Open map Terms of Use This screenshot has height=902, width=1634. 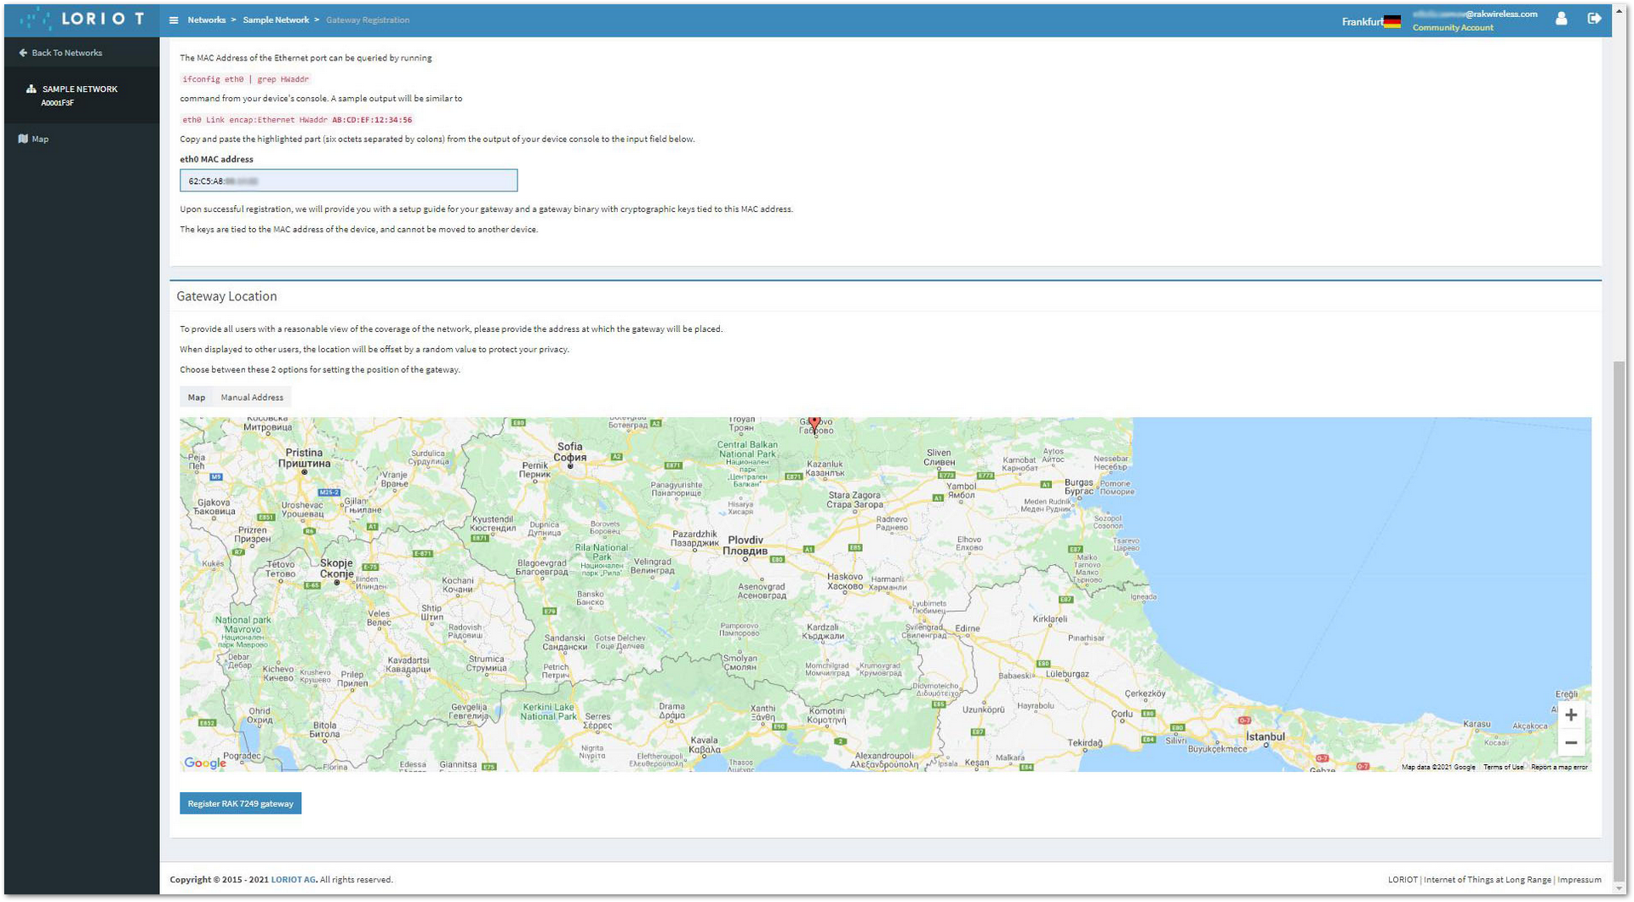[1503, 768]
